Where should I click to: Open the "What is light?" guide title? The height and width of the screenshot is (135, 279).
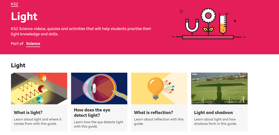coord(29,112)
